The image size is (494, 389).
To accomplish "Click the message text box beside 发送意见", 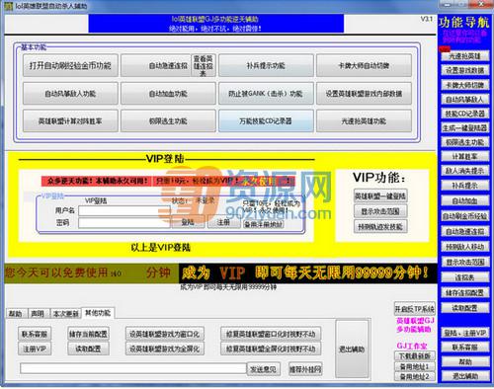I will click(x=133, y=368).
